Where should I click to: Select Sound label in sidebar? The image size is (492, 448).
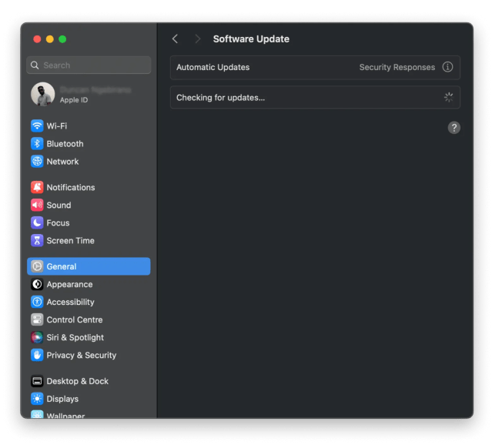point(59,206)
